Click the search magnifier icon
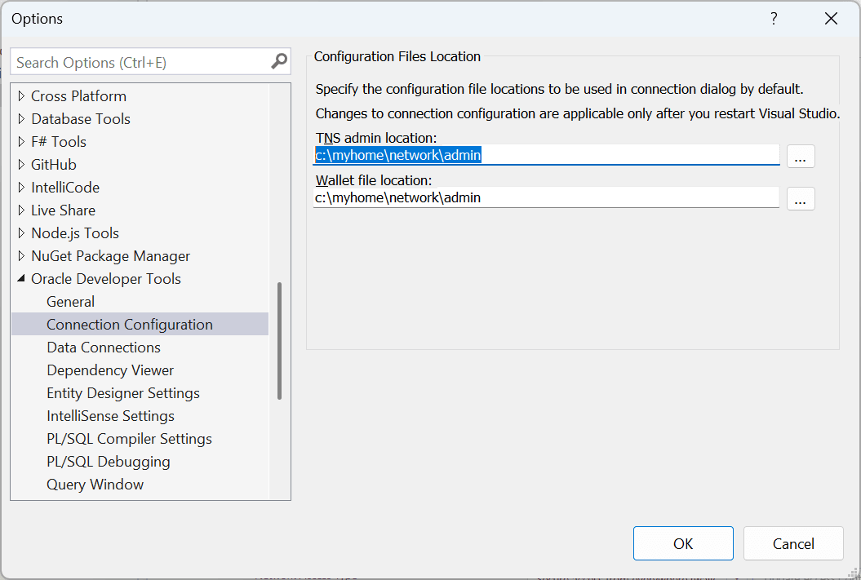This screenshot has width=861, height=580. coord(279,61)
